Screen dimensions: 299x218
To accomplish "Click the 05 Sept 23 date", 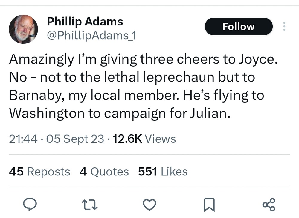I will tap(75, 139).
